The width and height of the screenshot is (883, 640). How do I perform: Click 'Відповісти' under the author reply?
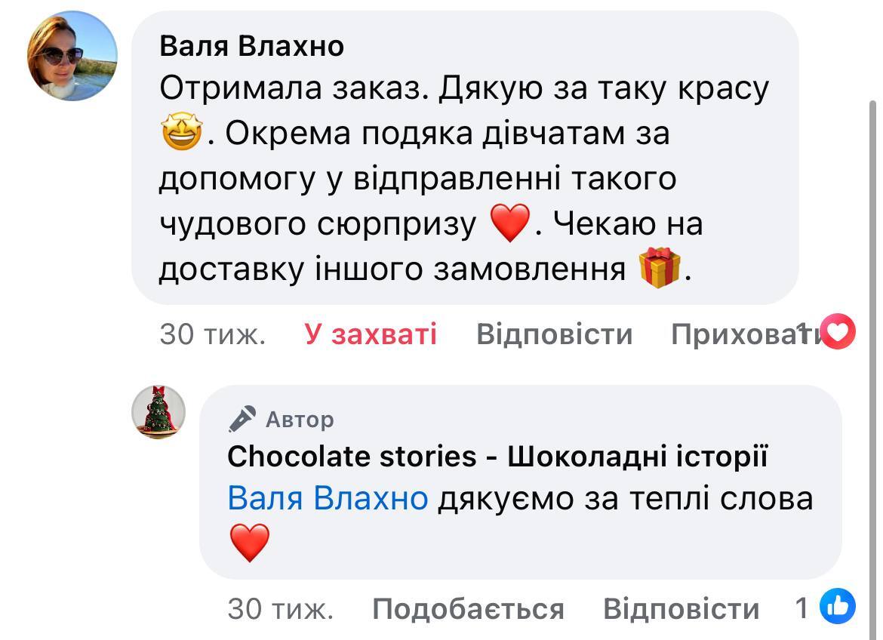tap(681, 608)
